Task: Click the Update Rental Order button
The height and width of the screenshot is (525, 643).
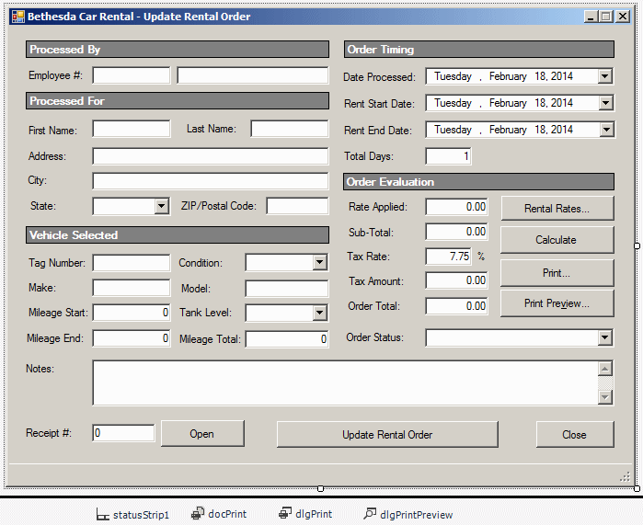Action: coord(387,434)
